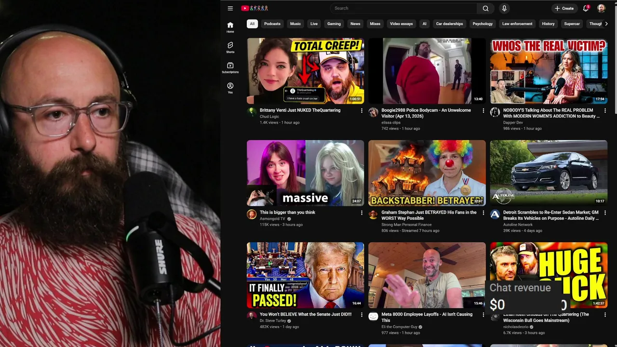Open the massive Asmongold thumbnail

(x=306, y=173)
